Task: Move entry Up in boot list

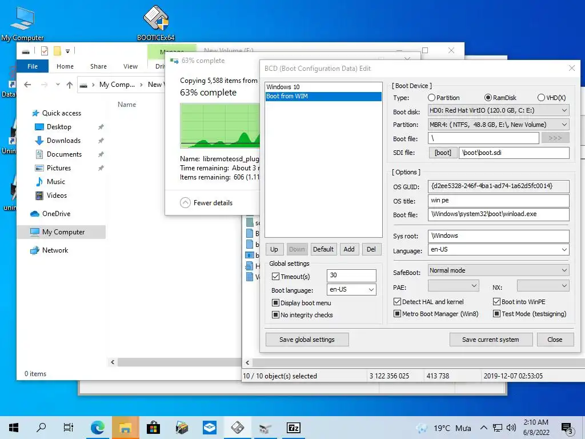Action: click(274, 249)
